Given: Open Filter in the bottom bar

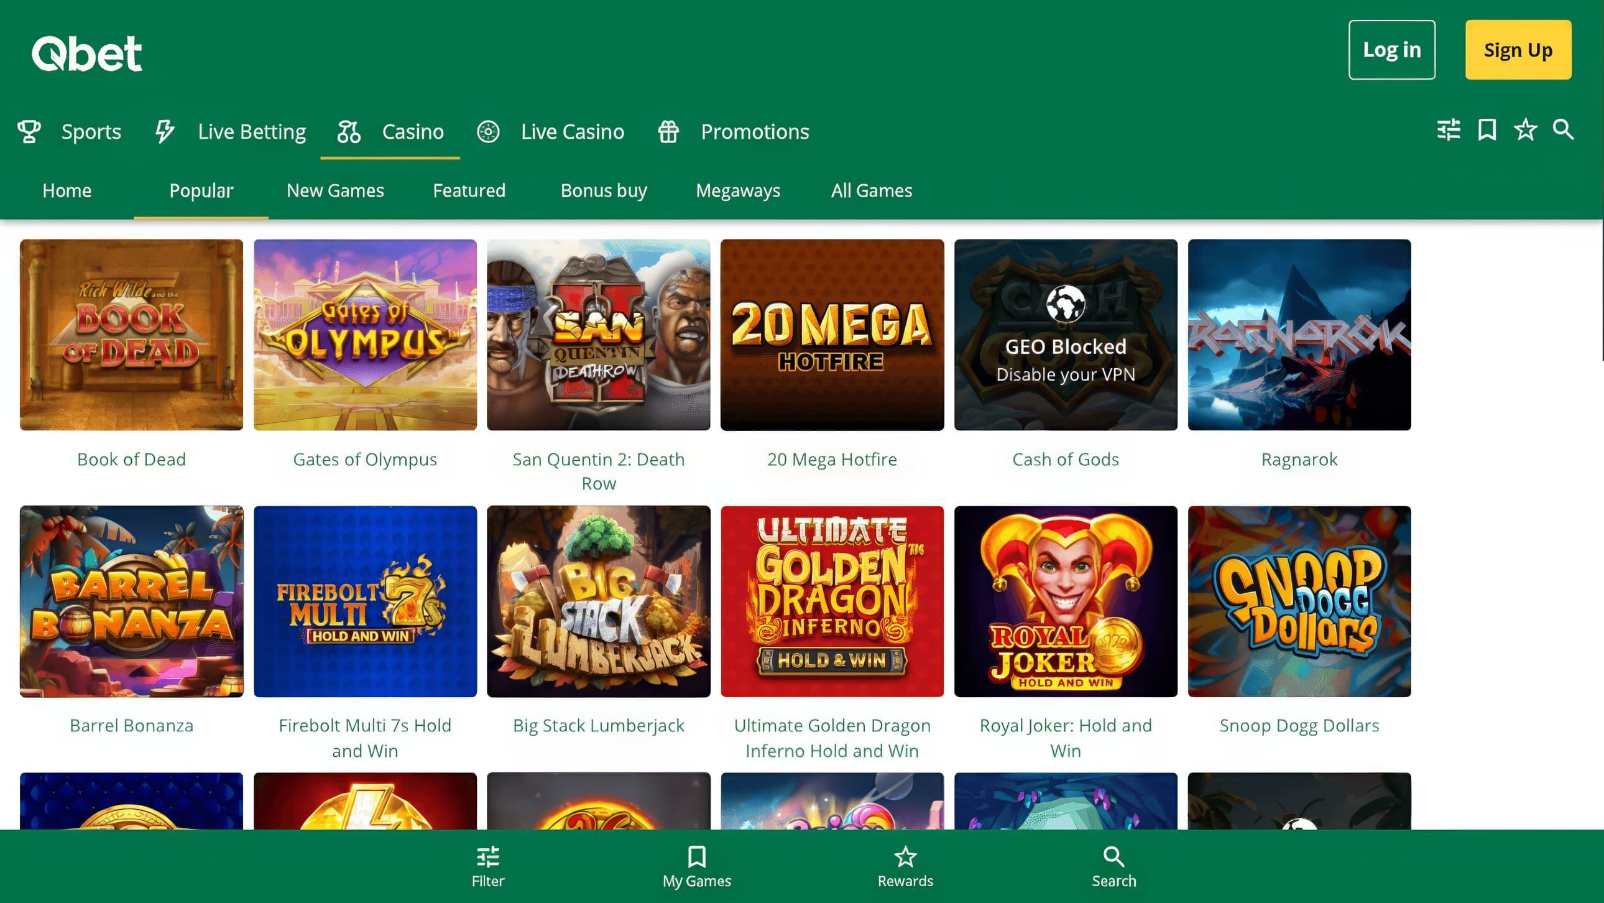Looking at the screenshot, I should (x=487, y=866).
